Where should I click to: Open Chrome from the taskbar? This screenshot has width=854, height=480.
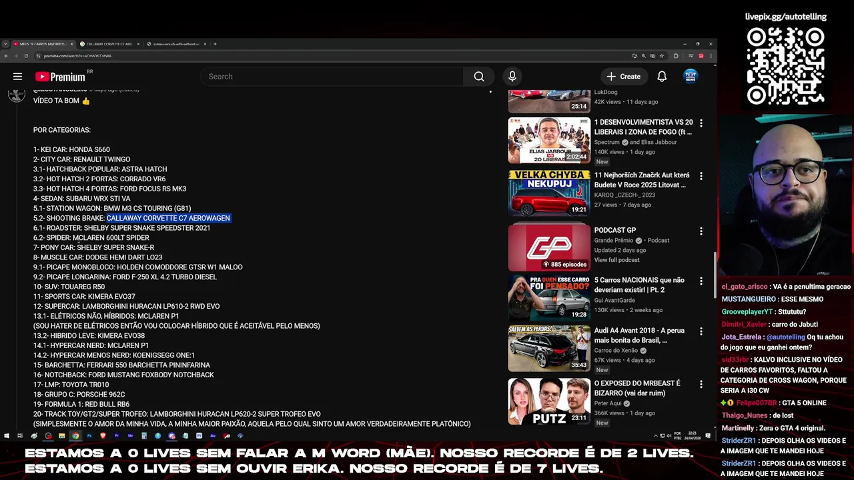(75, 436)
